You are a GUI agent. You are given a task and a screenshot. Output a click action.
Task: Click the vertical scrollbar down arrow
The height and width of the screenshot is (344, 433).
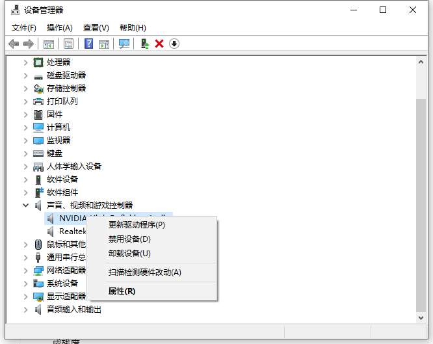point(421,317)
